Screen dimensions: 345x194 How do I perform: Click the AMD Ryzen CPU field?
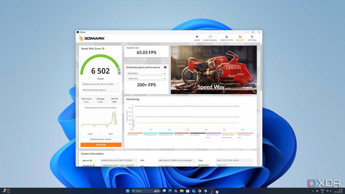177,160
